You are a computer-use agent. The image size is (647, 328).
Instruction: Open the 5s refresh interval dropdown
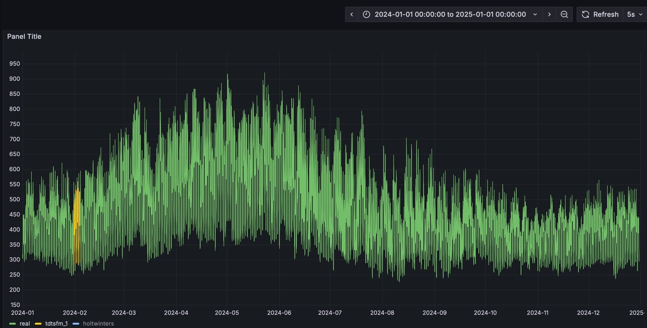point(635,14)
